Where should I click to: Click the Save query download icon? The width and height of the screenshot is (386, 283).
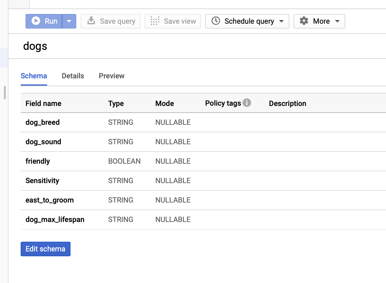(x=91, y=21)
